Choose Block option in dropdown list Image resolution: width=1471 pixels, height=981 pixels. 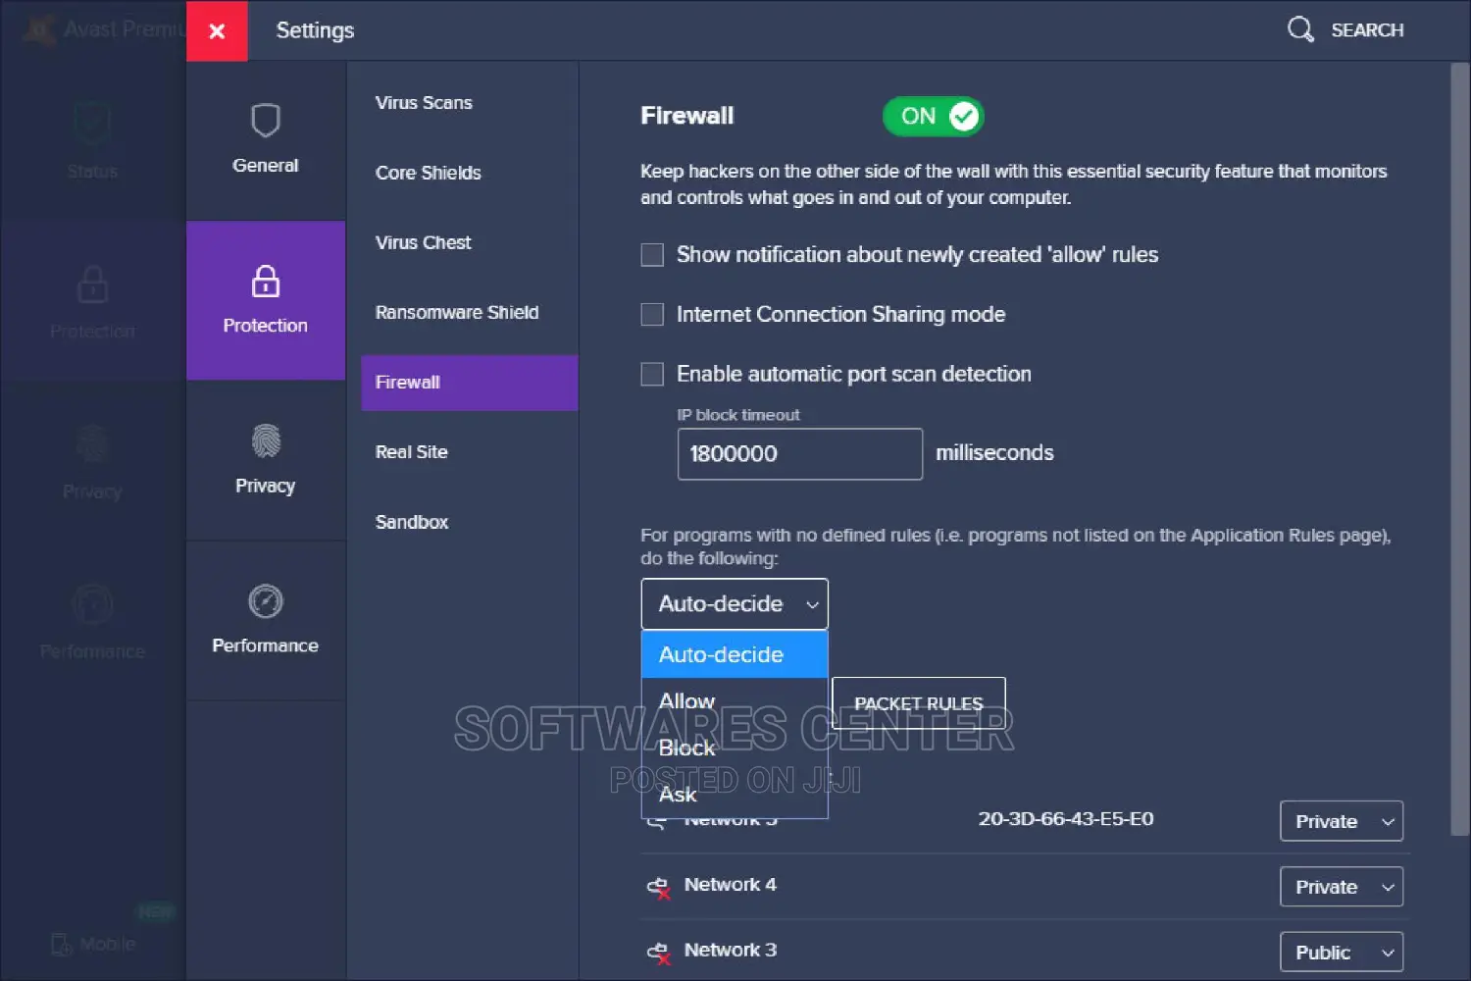[x=735, y=748]
